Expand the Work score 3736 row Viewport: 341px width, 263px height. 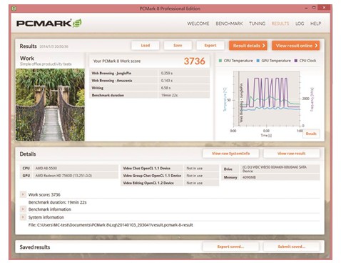pos(23,194)
